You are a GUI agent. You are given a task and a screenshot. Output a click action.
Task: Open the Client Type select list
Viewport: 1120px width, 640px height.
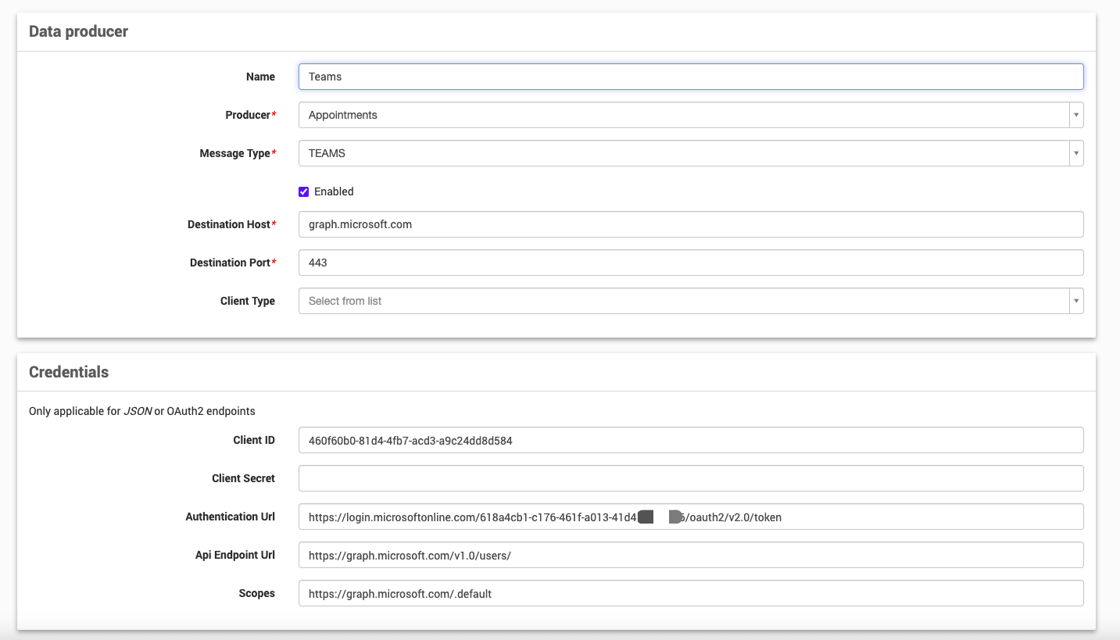point(690,301)
